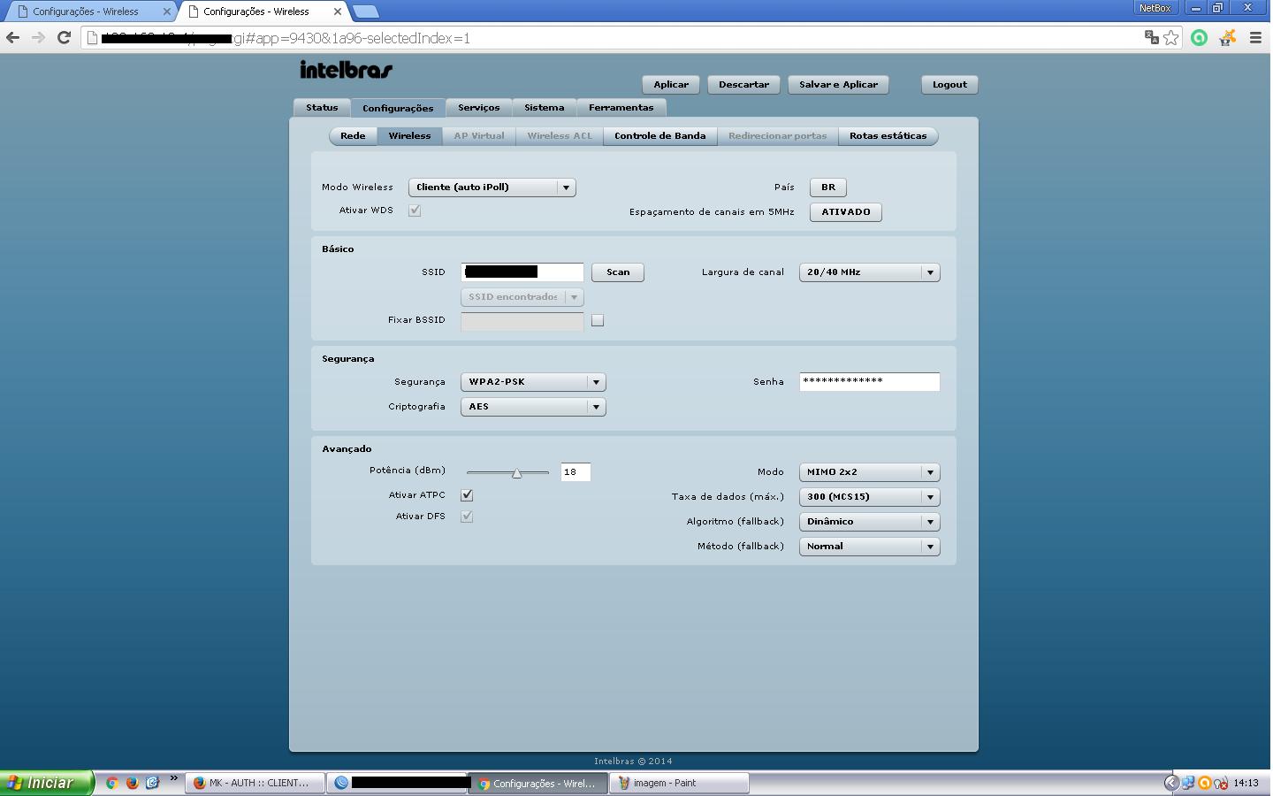The height and width of the screenshot is (796, 1273).
Task: Open the Método fallback dropdown
Action: (869, 547)
